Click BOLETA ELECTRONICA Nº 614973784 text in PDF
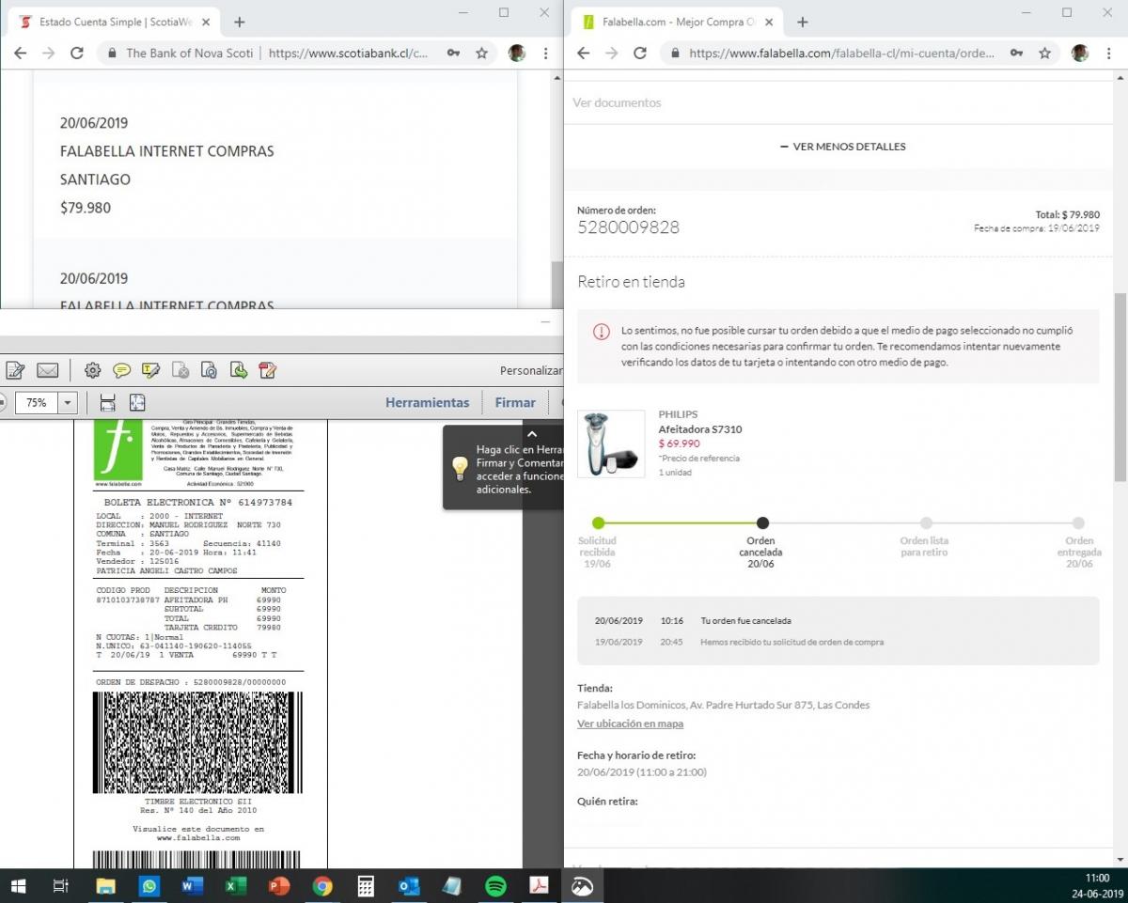This screenshot has width=1128, height=903. [197, 503]
